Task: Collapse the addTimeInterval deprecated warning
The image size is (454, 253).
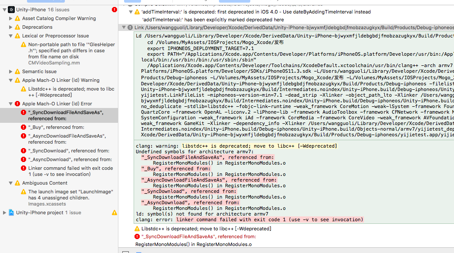Action: pos(131,12)
